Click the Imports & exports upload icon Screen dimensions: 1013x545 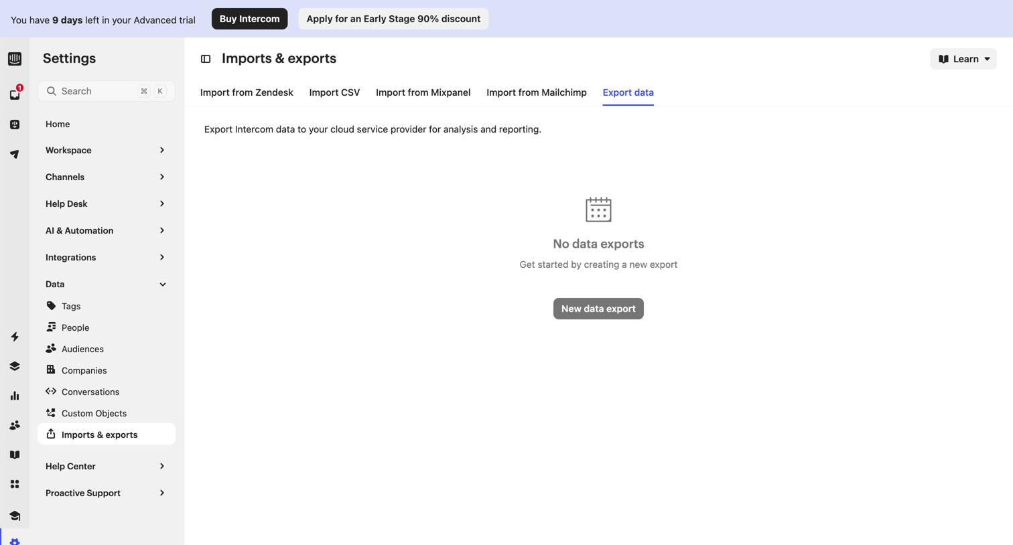pos(51,435)
